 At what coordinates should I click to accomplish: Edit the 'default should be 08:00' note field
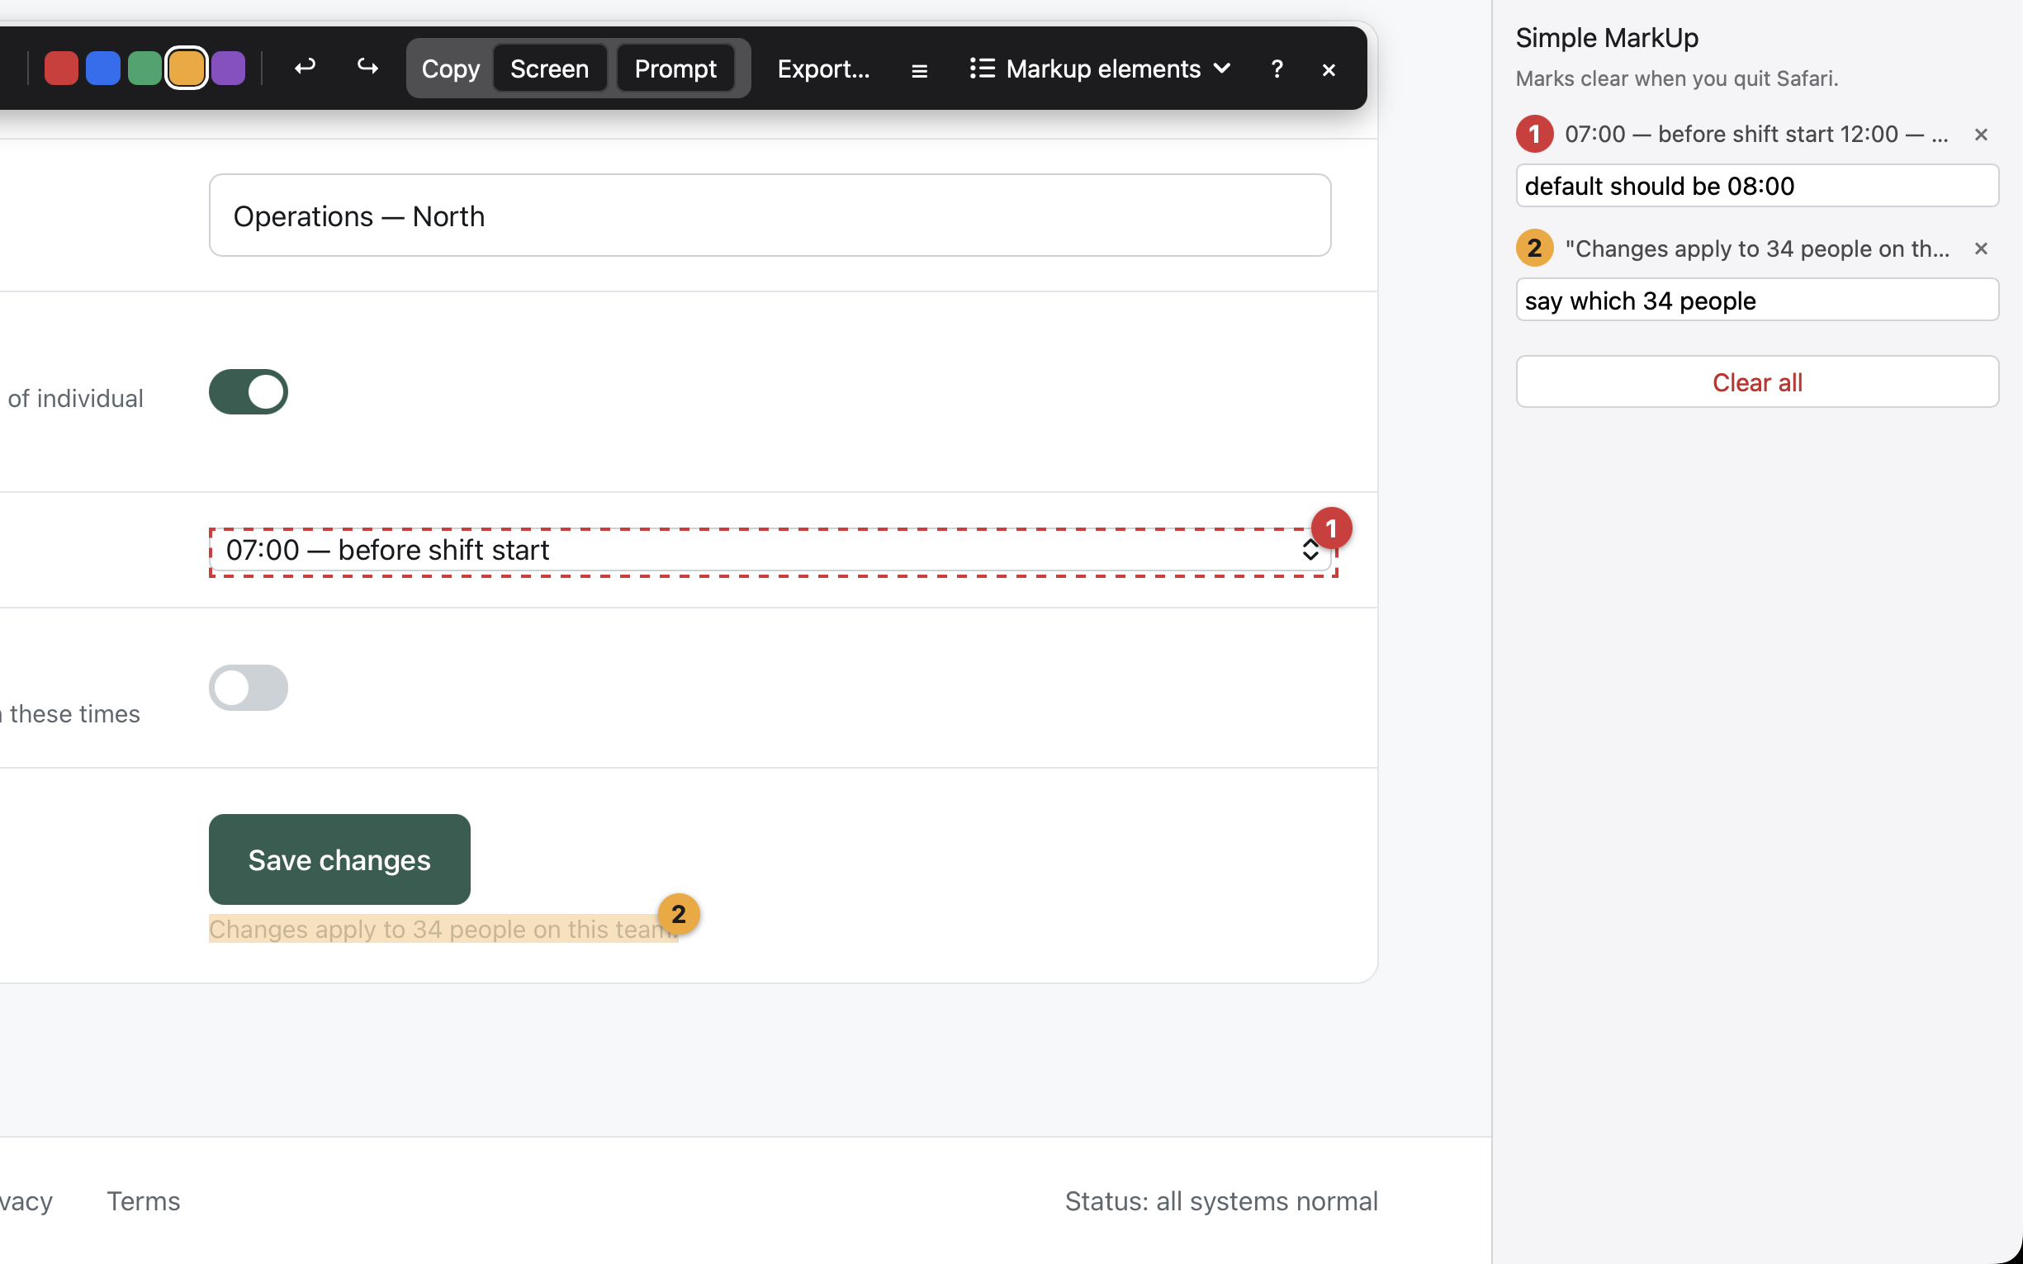tap(1757, 186)
